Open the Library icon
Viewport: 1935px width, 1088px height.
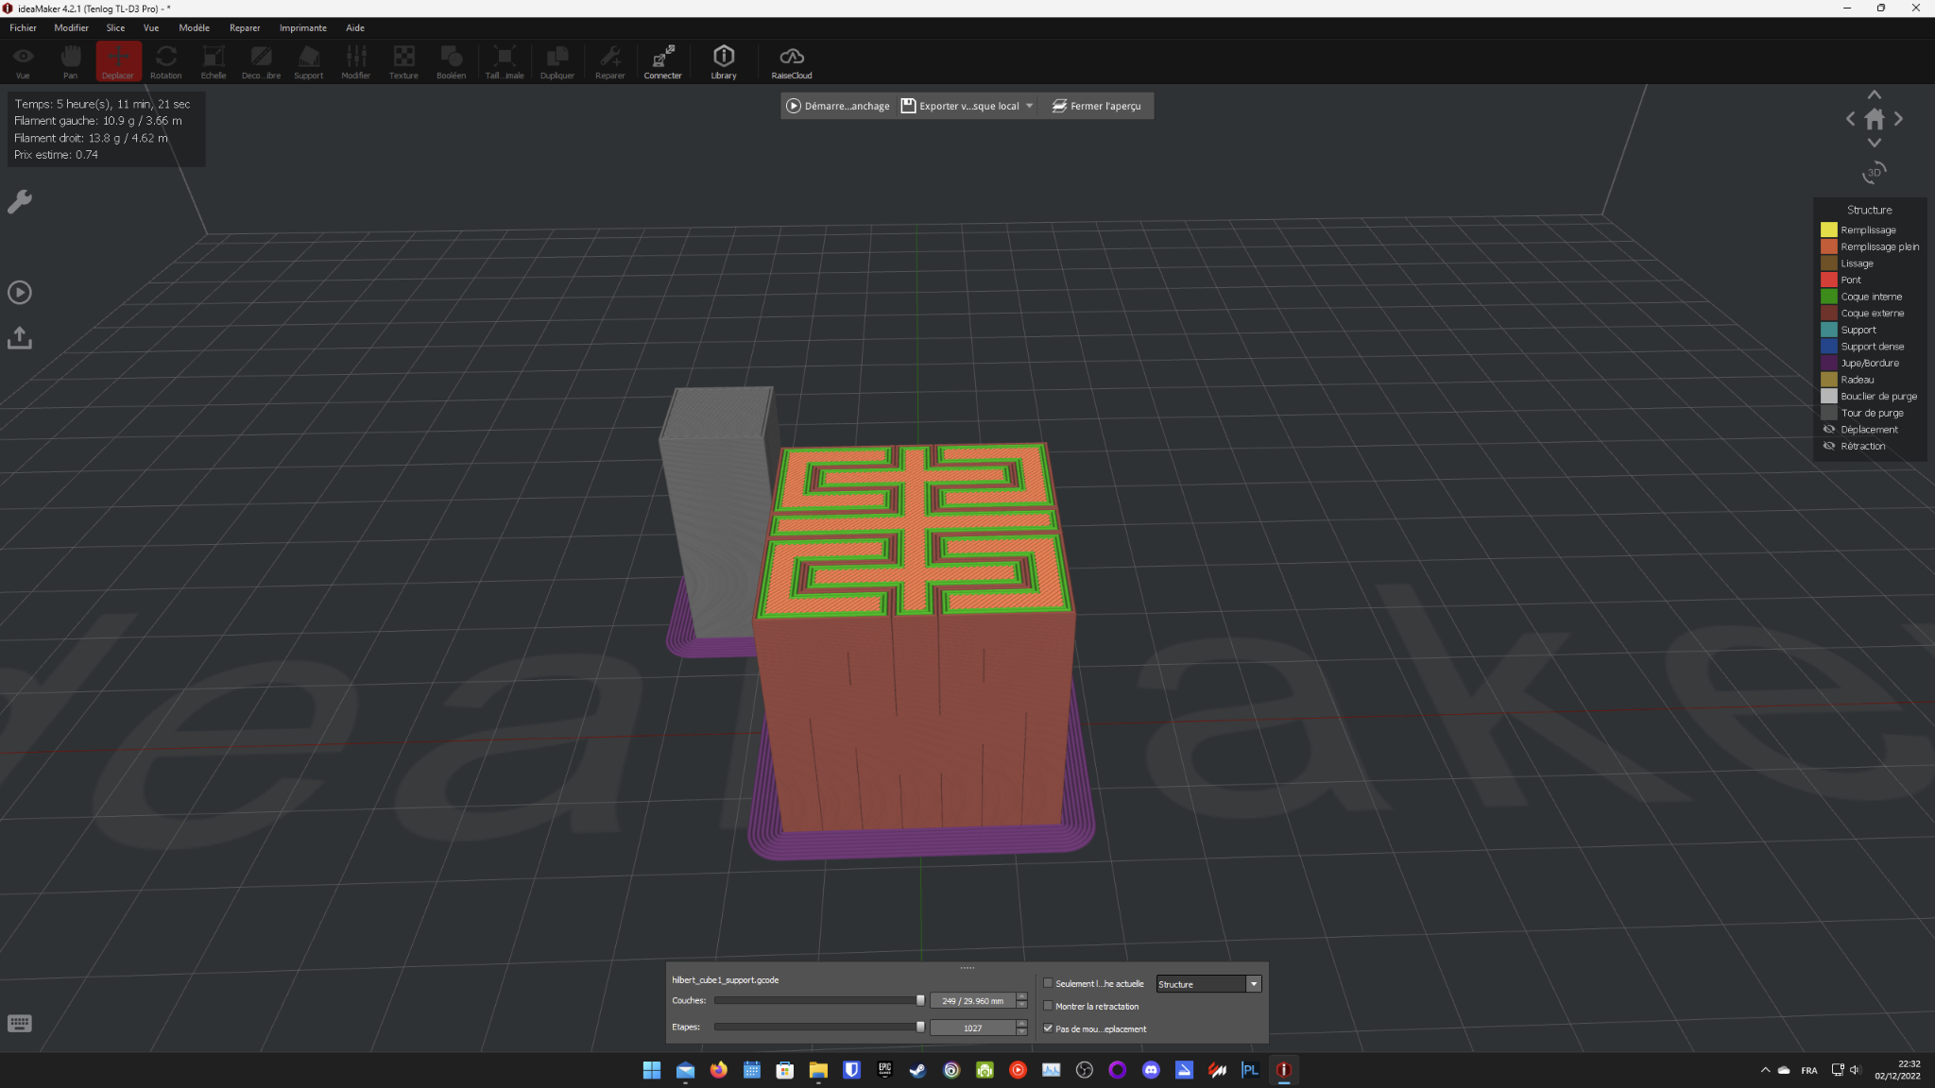pyautogui.click(x=723, y=62)
